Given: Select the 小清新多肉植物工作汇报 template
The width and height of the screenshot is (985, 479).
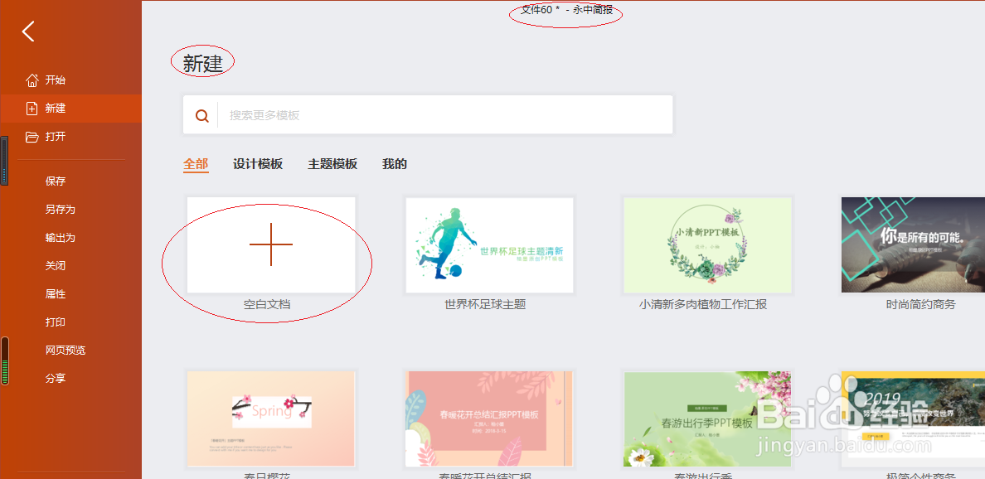Looking at the screenshot, I should coord(707,244).
